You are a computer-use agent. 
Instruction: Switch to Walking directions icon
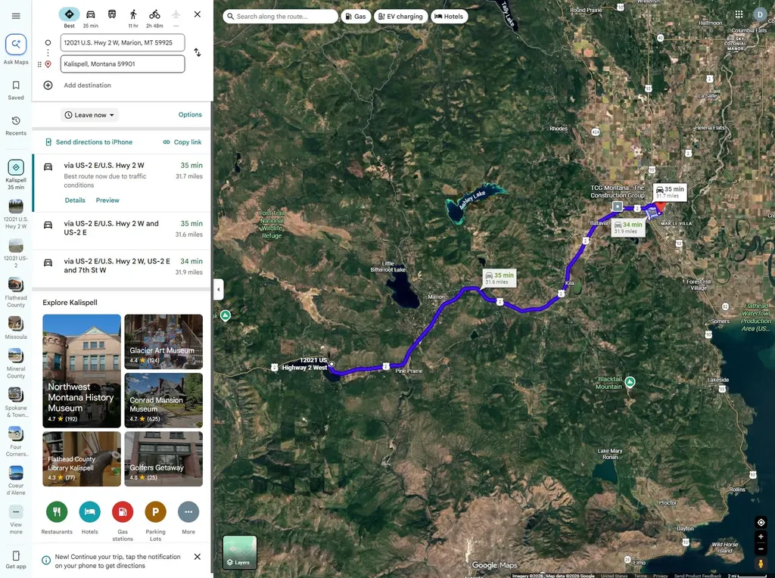point(133,14)
